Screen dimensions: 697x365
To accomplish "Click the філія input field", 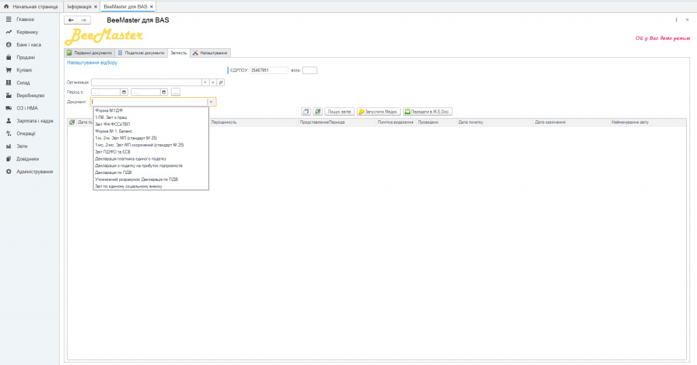I will [310, 70].
